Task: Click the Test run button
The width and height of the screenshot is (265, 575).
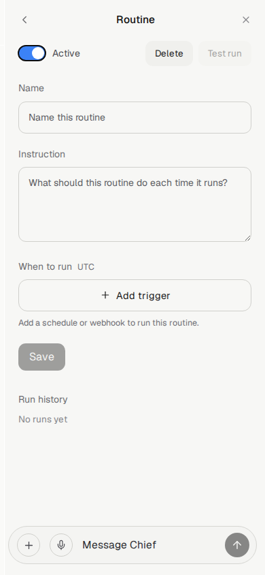Action: pos(225,54)
